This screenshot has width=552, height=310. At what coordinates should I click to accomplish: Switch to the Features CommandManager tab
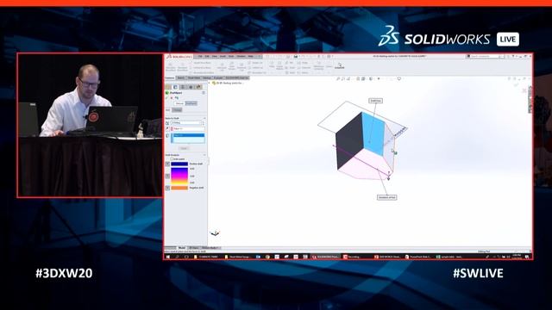point(170,78)
